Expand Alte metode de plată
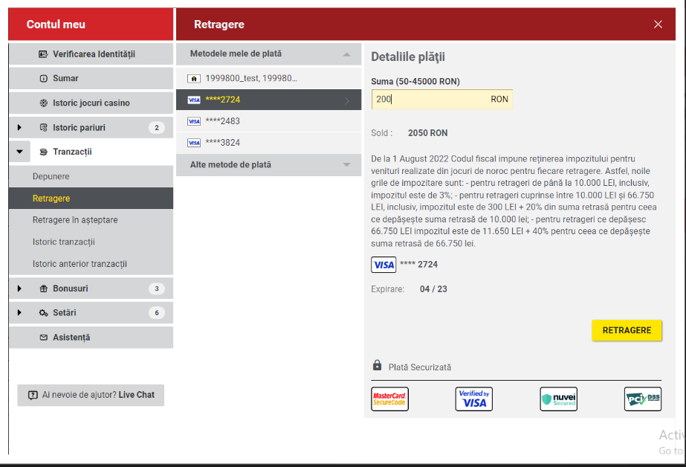686x467 pixels. 346,164
